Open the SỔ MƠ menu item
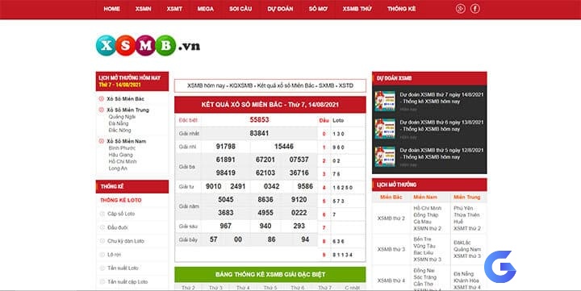 click(318, 9)
